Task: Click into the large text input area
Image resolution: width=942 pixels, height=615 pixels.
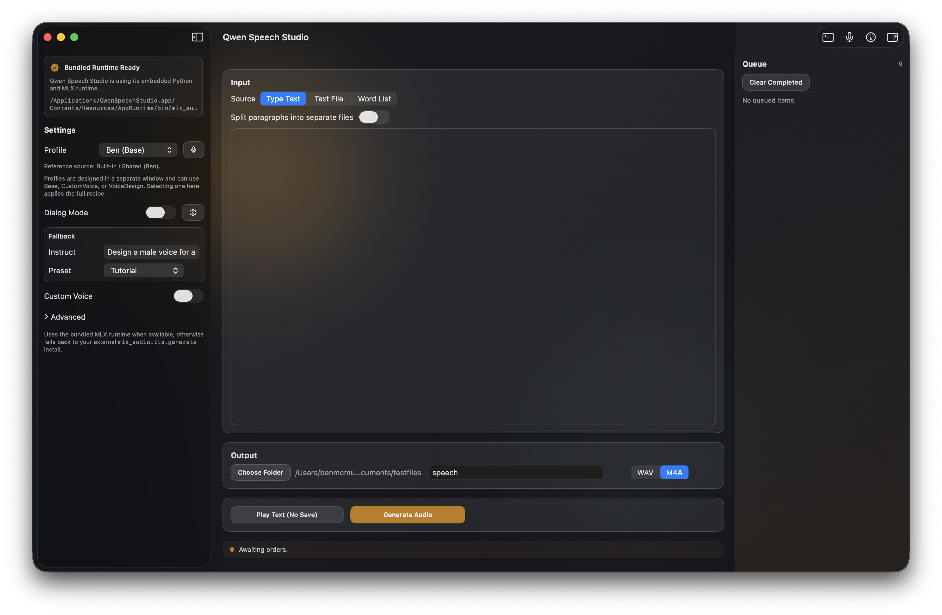Action: pyautogui.click(x=473, y=276)
